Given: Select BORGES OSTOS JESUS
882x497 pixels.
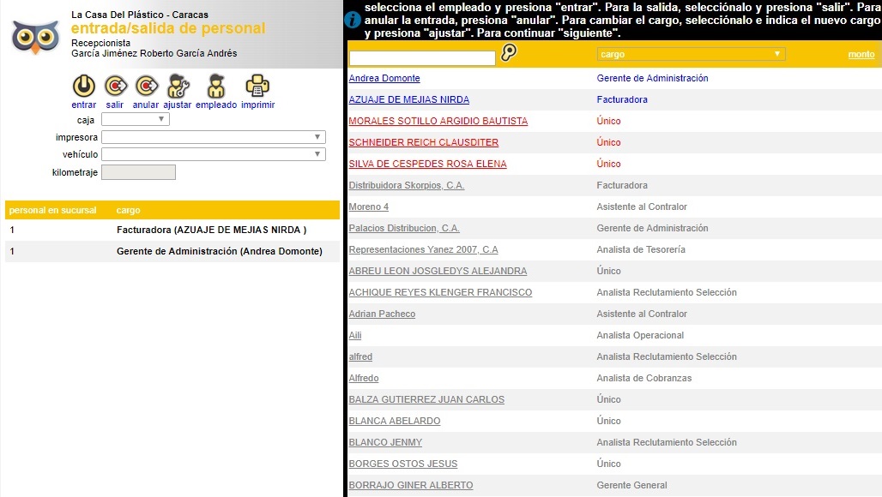Looking at the screenshot, I should 402,464.
